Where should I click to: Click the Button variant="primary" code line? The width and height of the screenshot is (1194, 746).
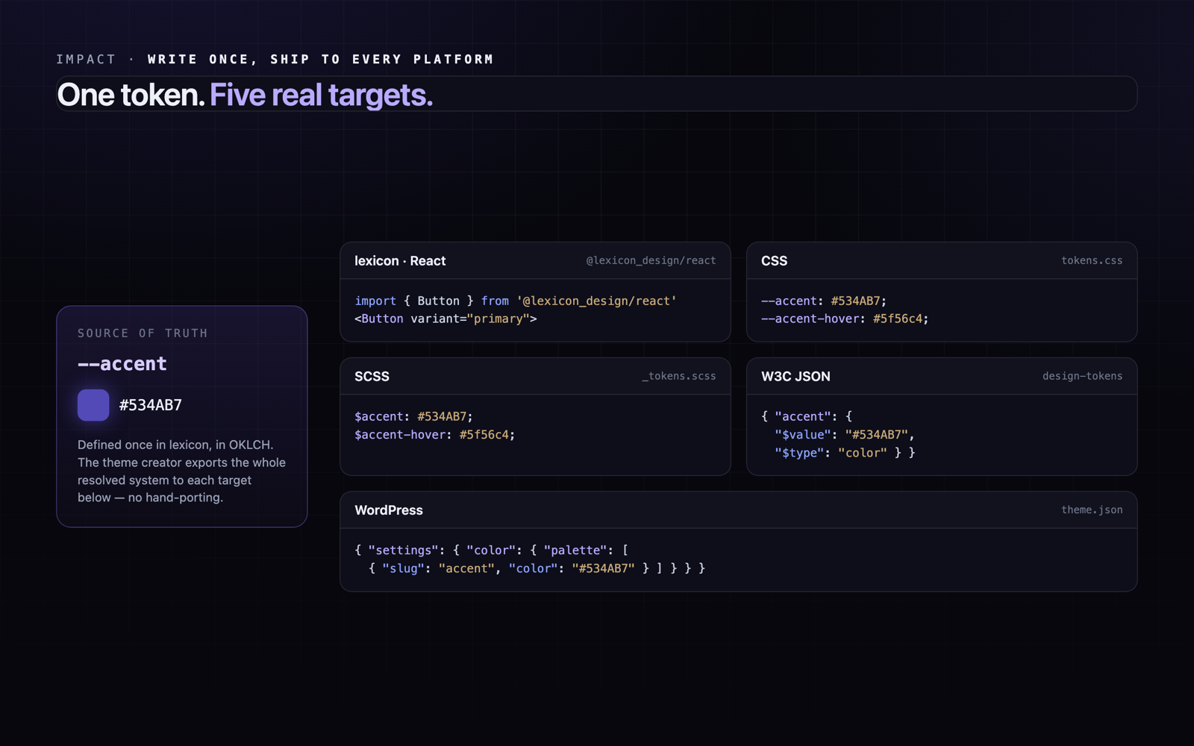coord(446,319)
